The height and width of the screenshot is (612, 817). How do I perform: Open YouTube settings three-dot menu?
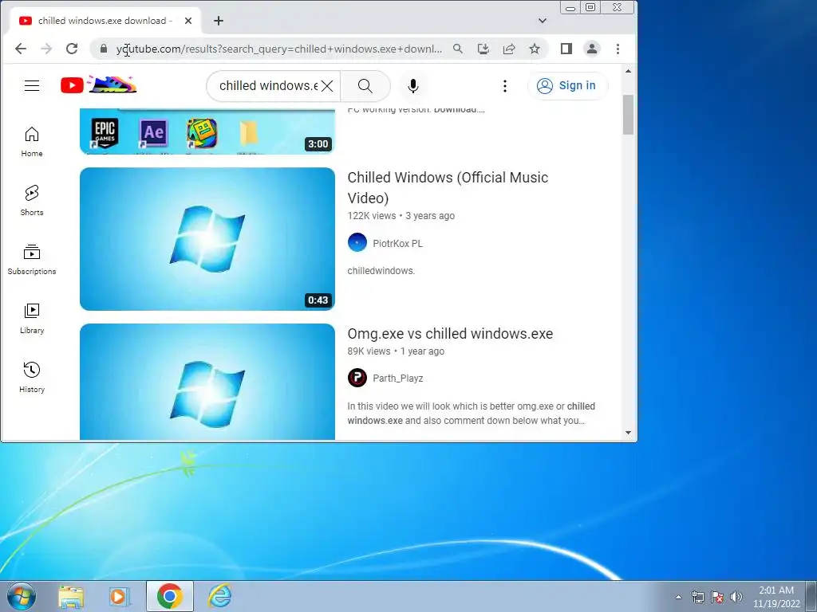(505, 86)
